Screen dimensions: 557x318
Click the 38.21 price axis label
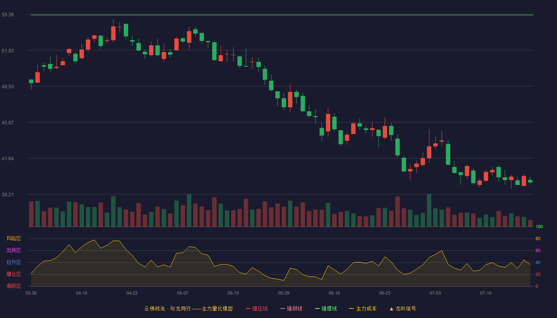click(8, 195)
